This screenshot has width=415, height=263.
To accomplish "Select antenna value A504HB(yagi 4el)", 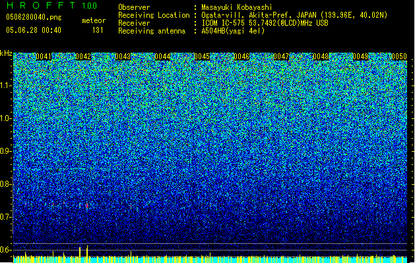I will coord(233,31).
